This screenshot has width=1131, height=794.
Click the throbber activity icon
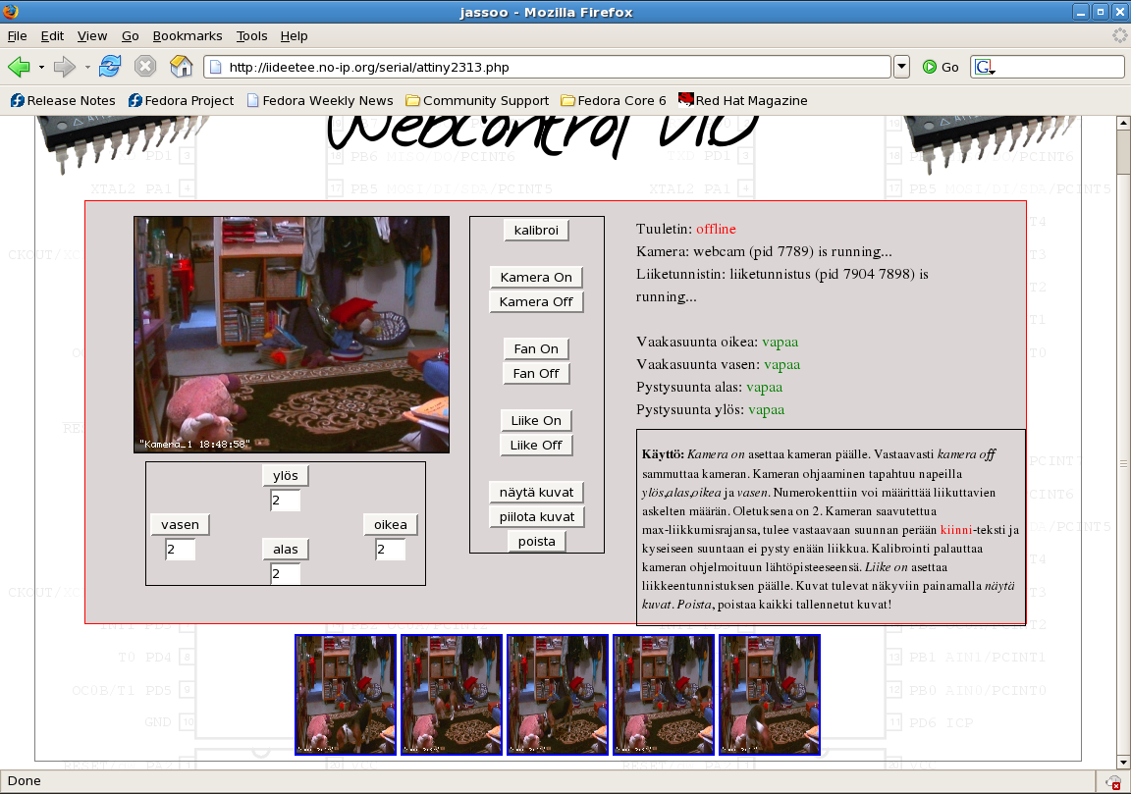pyautogui.click(x=1119, y=35)
